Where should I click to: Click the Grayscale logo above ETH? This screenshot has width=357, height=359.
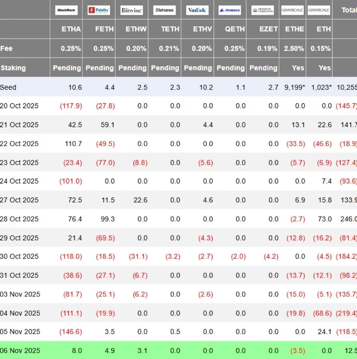[x=319, y=10]
